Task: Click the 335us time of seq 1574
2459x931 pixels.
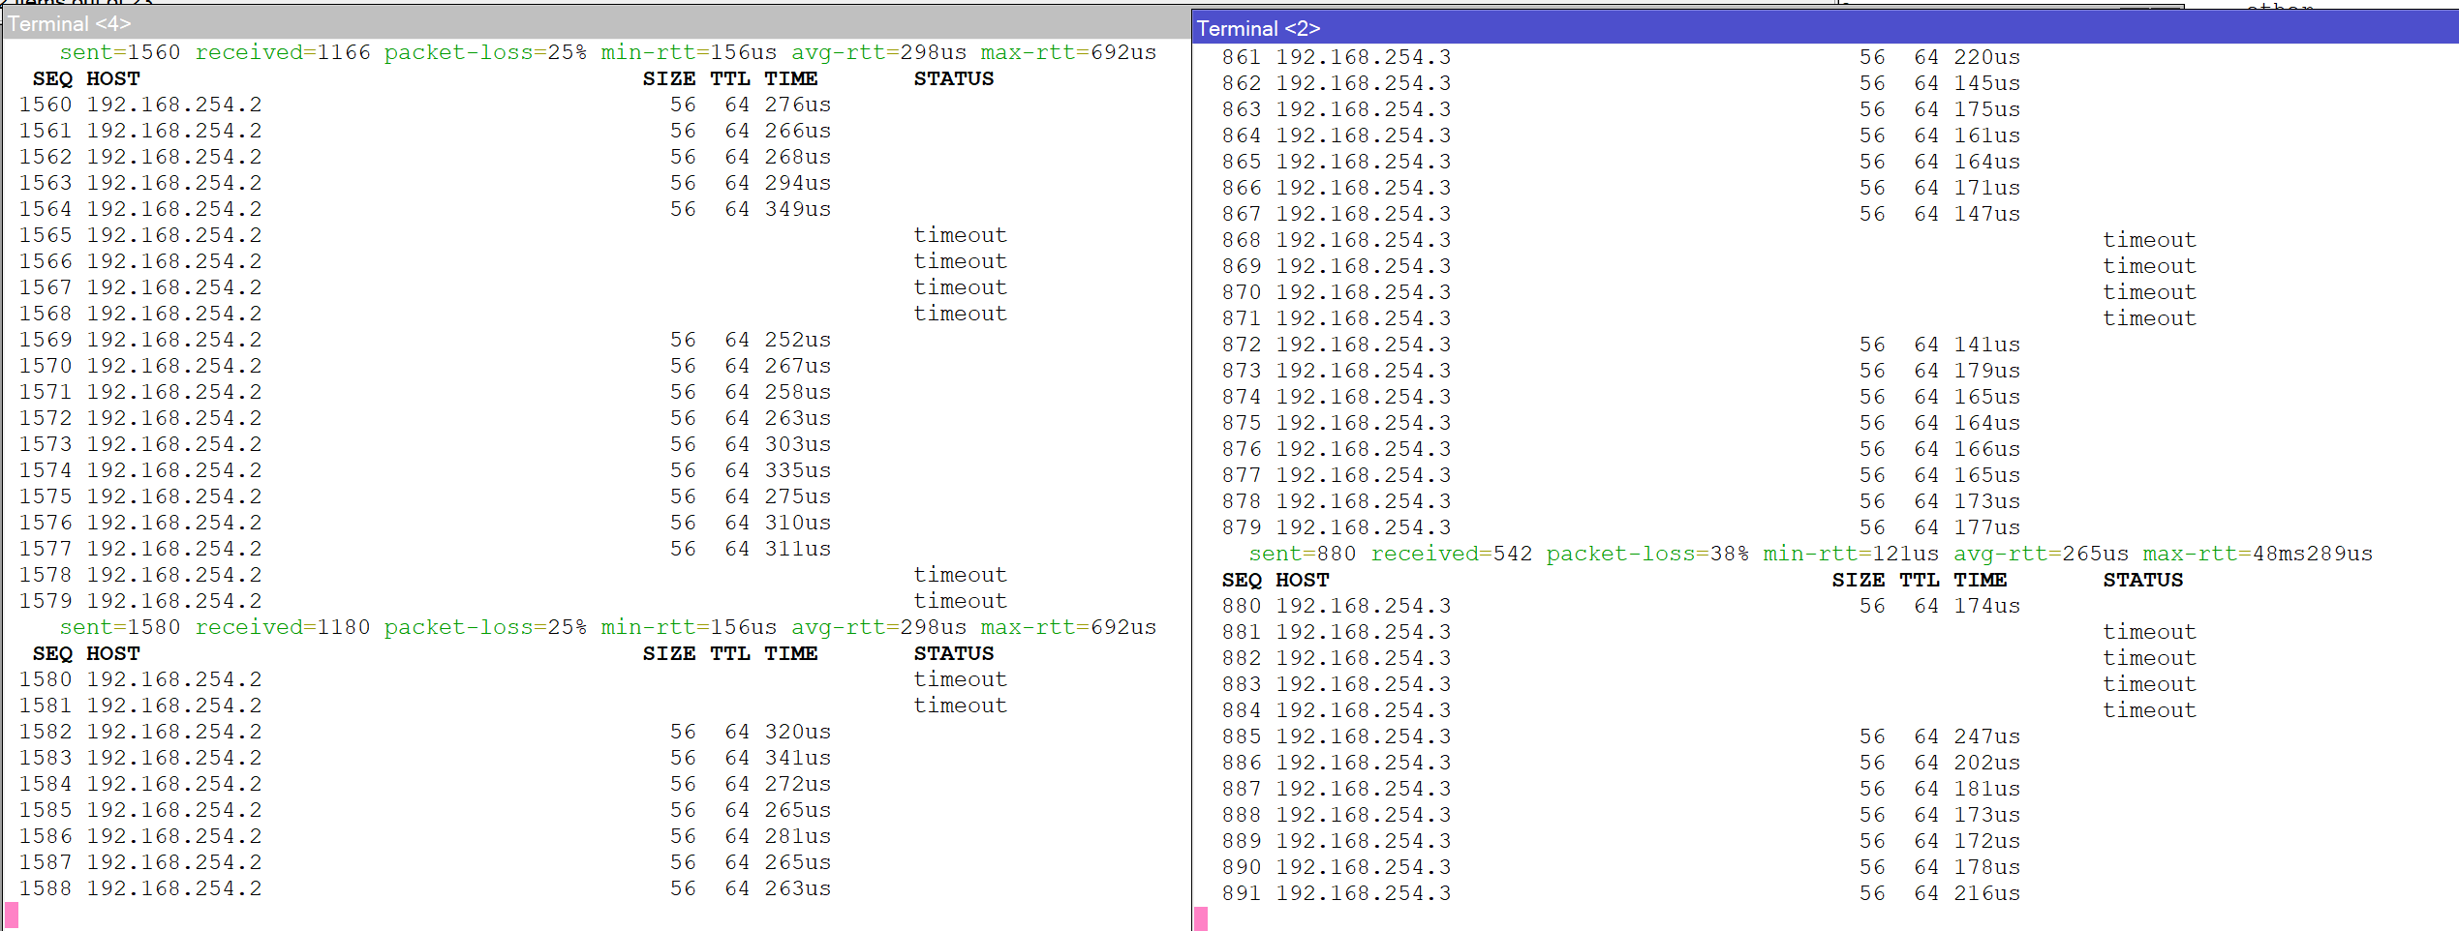Action: (798, 470)
